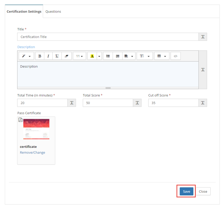This screenshot has height=207, width=224.
Task: Expand the paragraph alignment dropdown
Action: point(129,56)
